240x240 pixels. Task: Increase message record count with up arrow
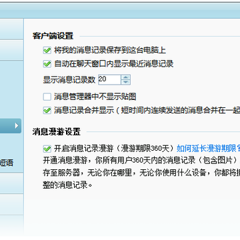click(126, 77)
